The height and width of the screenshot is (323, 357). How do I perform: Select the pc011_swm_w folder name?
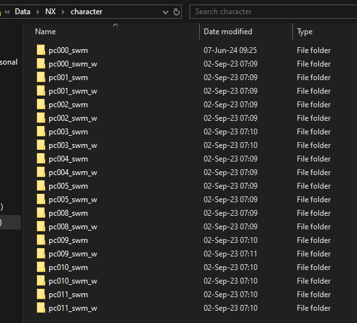(x=73, y=308)
